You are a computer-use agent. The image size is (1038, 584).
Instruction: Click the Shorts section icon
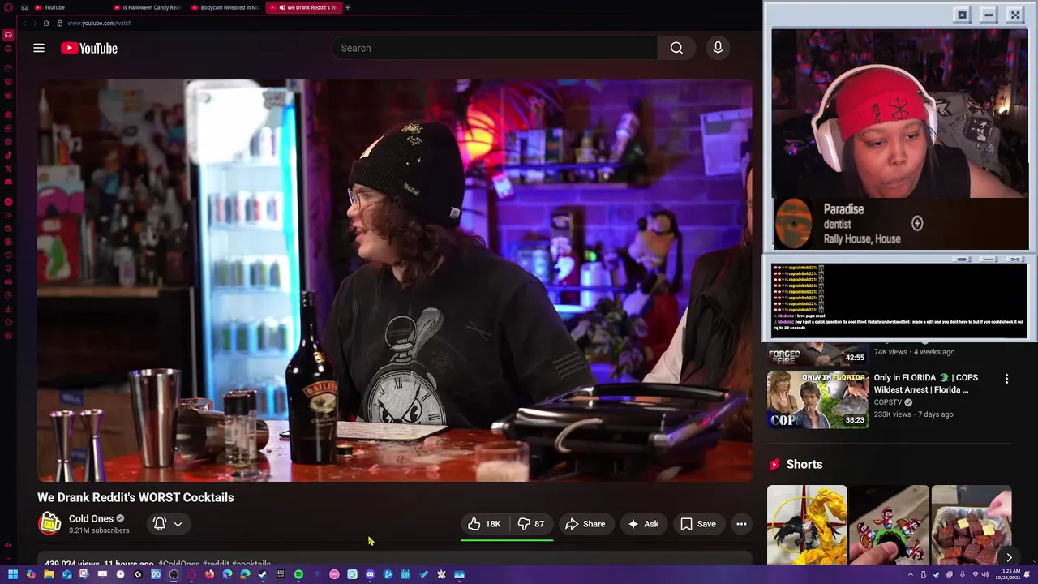tap(774, 464)
